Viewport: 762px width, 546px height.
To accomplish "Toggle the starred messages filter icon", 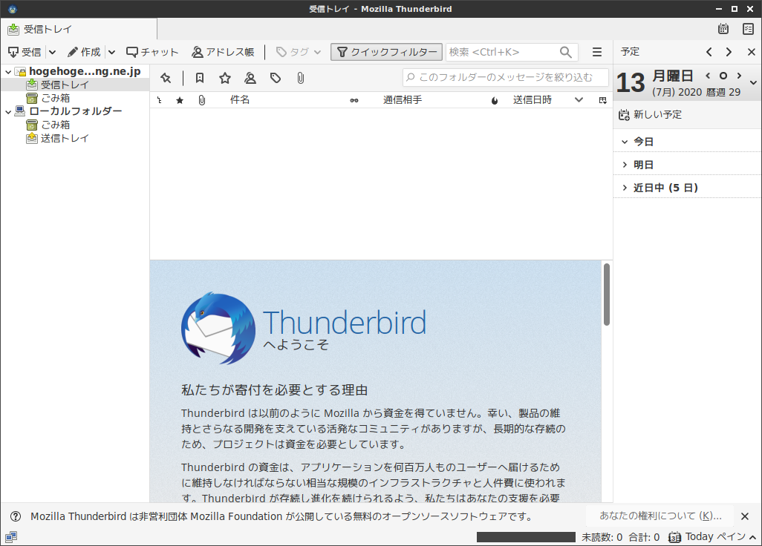I will pyautogui.click(x=225, y=78).
